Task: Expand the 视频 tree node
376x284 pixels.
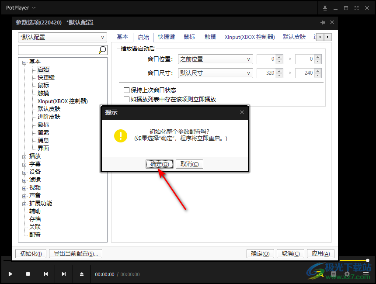Action: pyautogui.click(x=24, y=188)
